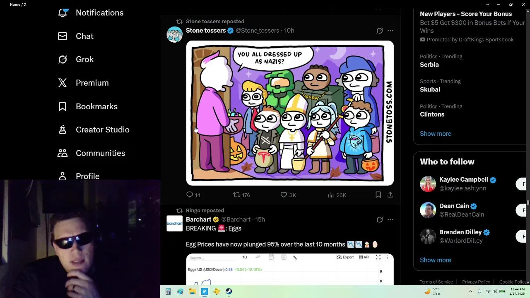
Task: Open more options on Stone tossers post
Action: click(x=390, y=31)
